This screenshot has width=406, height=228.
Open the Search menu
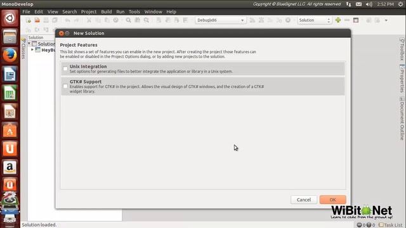[70, 11]
